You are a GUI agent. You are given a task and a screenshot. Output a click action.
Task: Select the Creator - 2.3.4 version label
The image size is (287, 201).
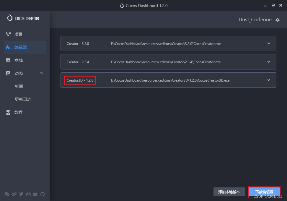click(x=78, y=62)
